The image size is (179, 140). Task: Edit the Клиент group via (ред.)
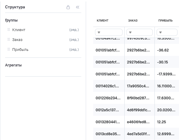coord(74,30)
